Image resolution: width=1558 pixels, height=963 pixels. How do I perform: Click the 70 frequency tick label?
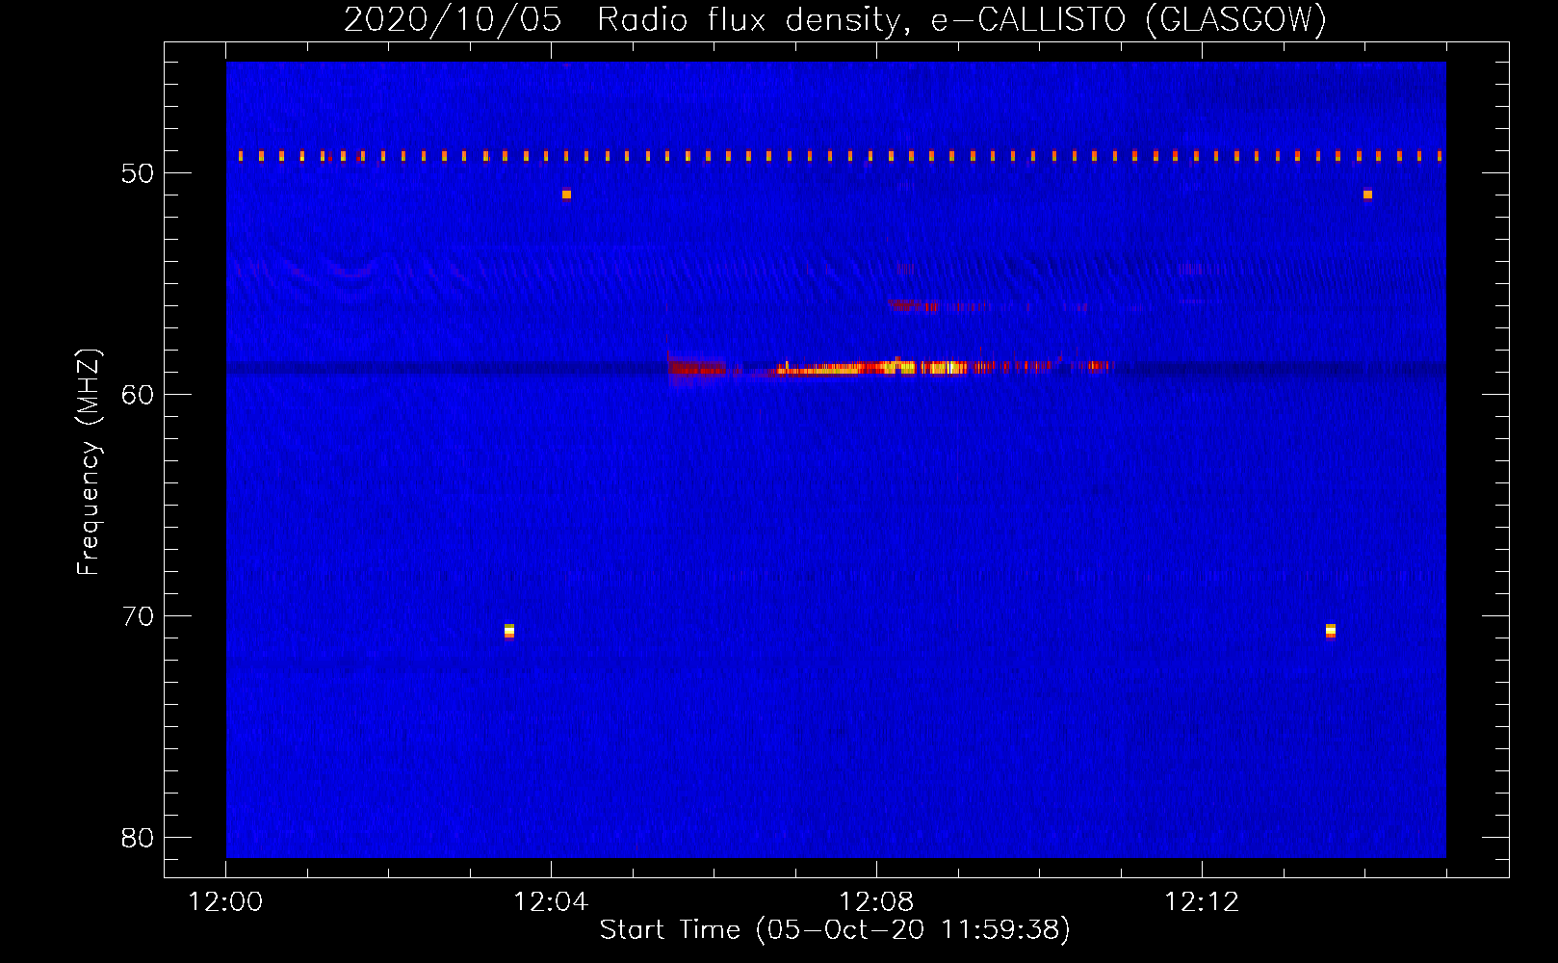[138, 616]
